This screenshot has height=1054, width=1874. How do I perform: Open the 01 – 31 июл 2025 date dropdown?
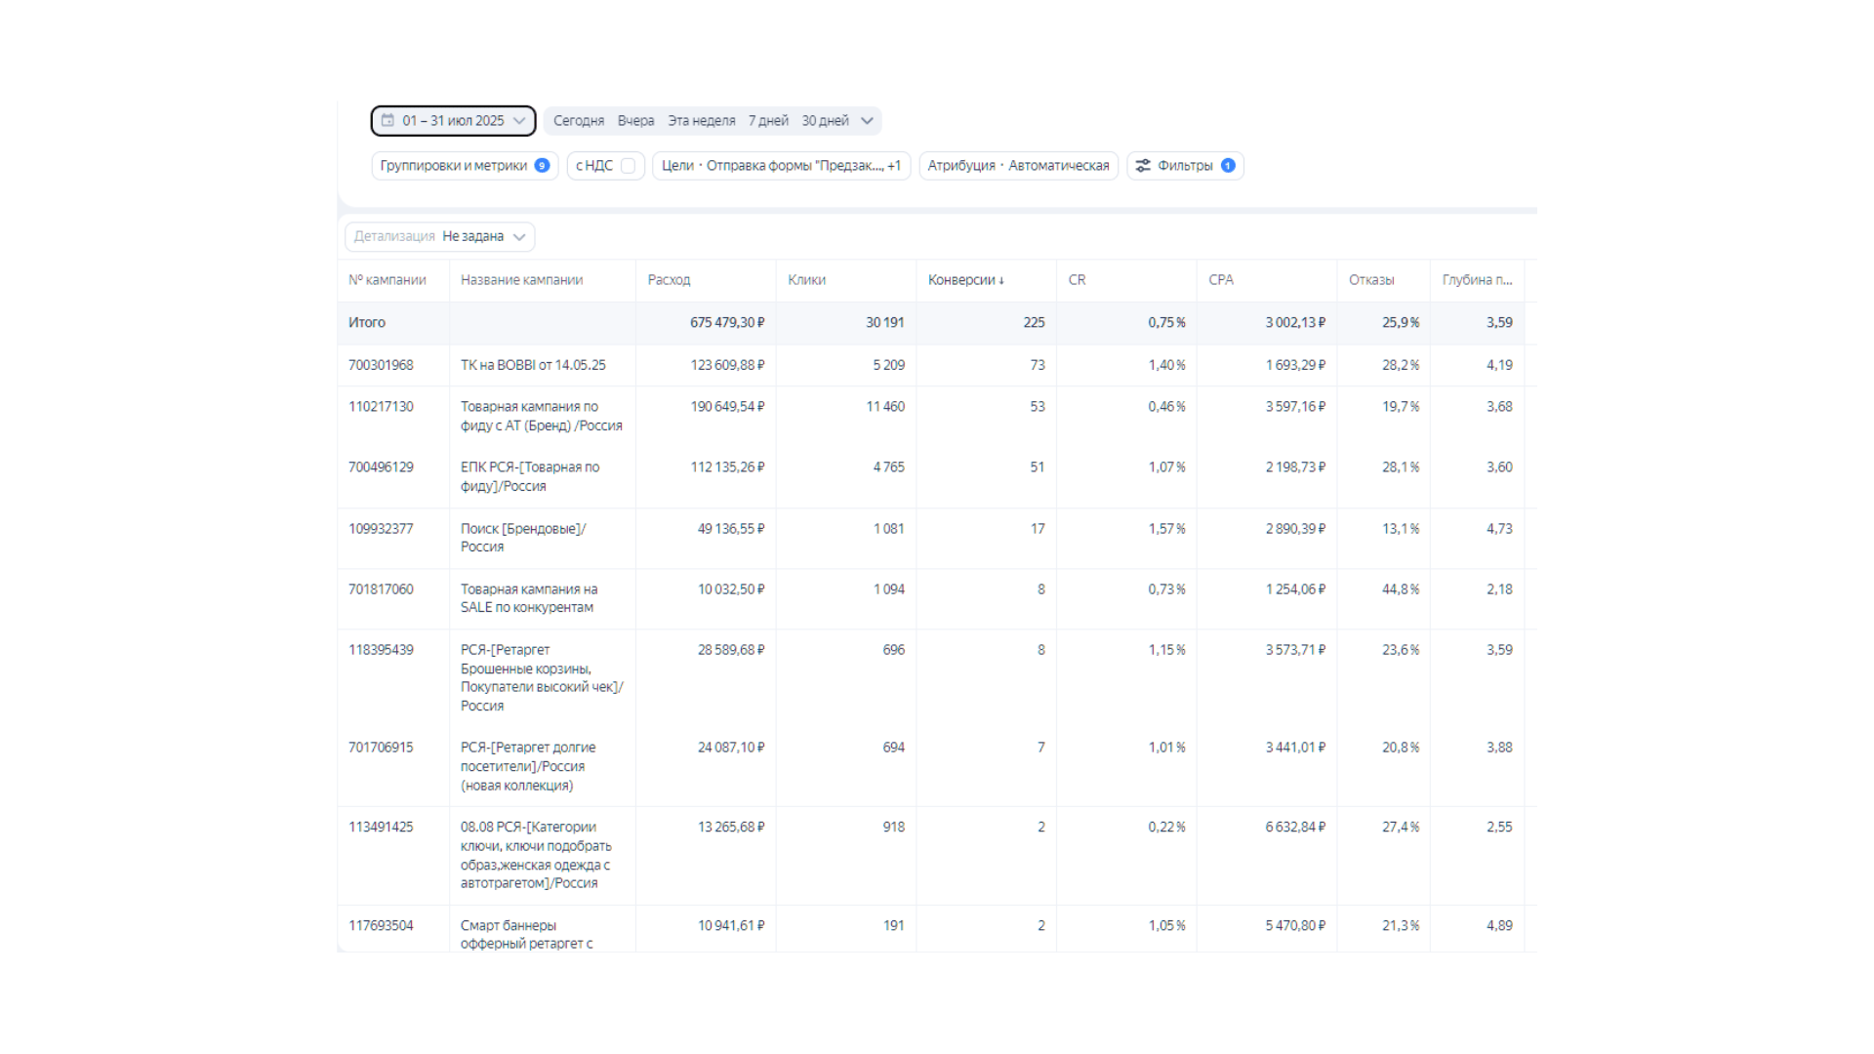point(453,121)
